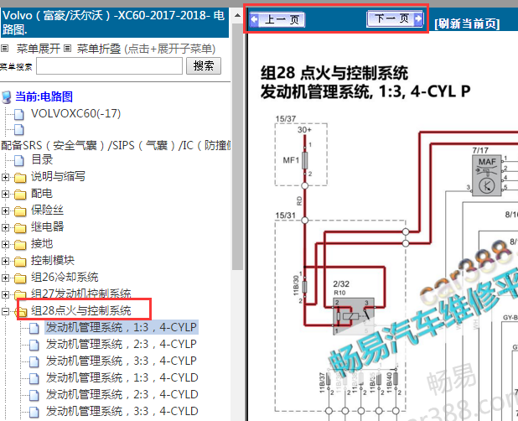Open the VOLVOXC60(-17) document
Screen dimensions: 518x421
[x=76, y=113]
